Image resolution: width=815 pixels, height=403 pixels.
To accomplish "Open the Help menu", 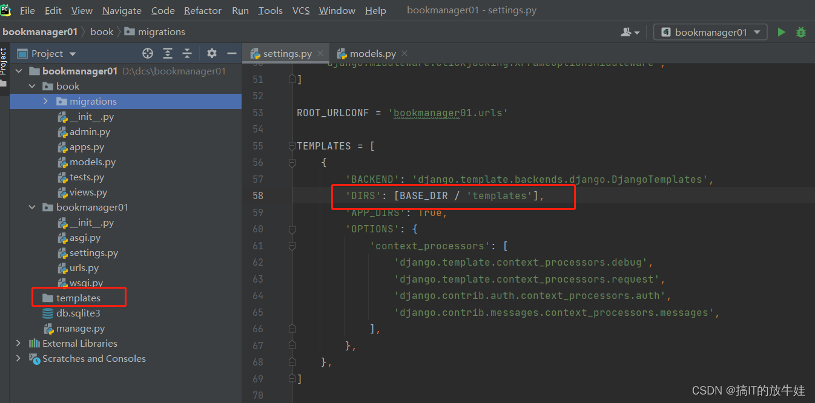I will click(375, 11).
